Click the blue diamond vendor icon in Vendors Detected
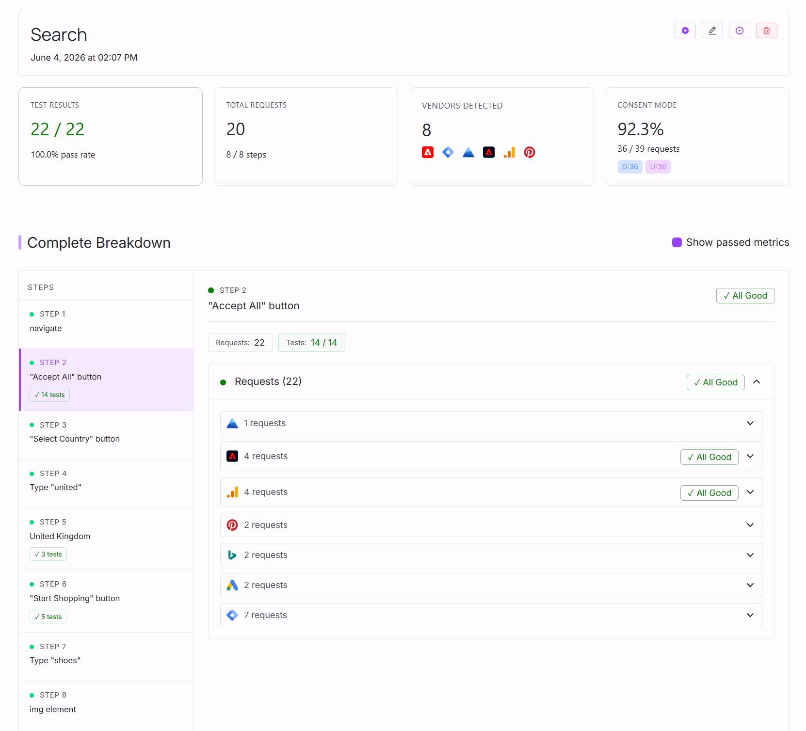 [x=448, y=152]
